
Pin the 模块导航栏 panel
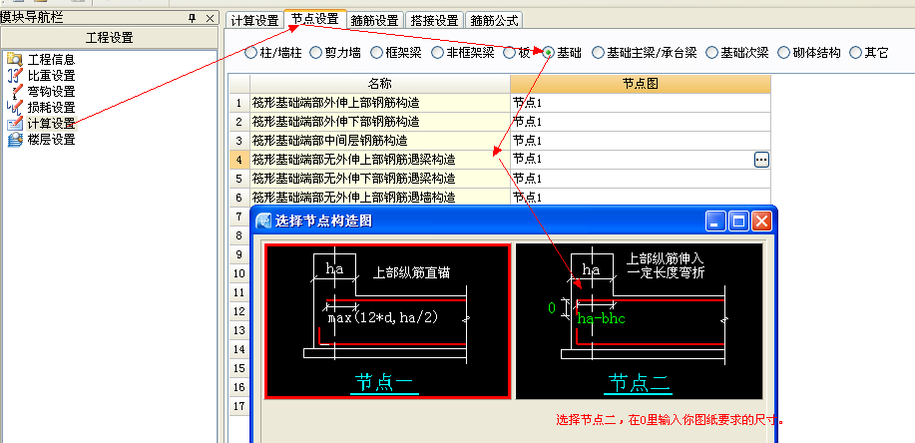pos(192,19)
